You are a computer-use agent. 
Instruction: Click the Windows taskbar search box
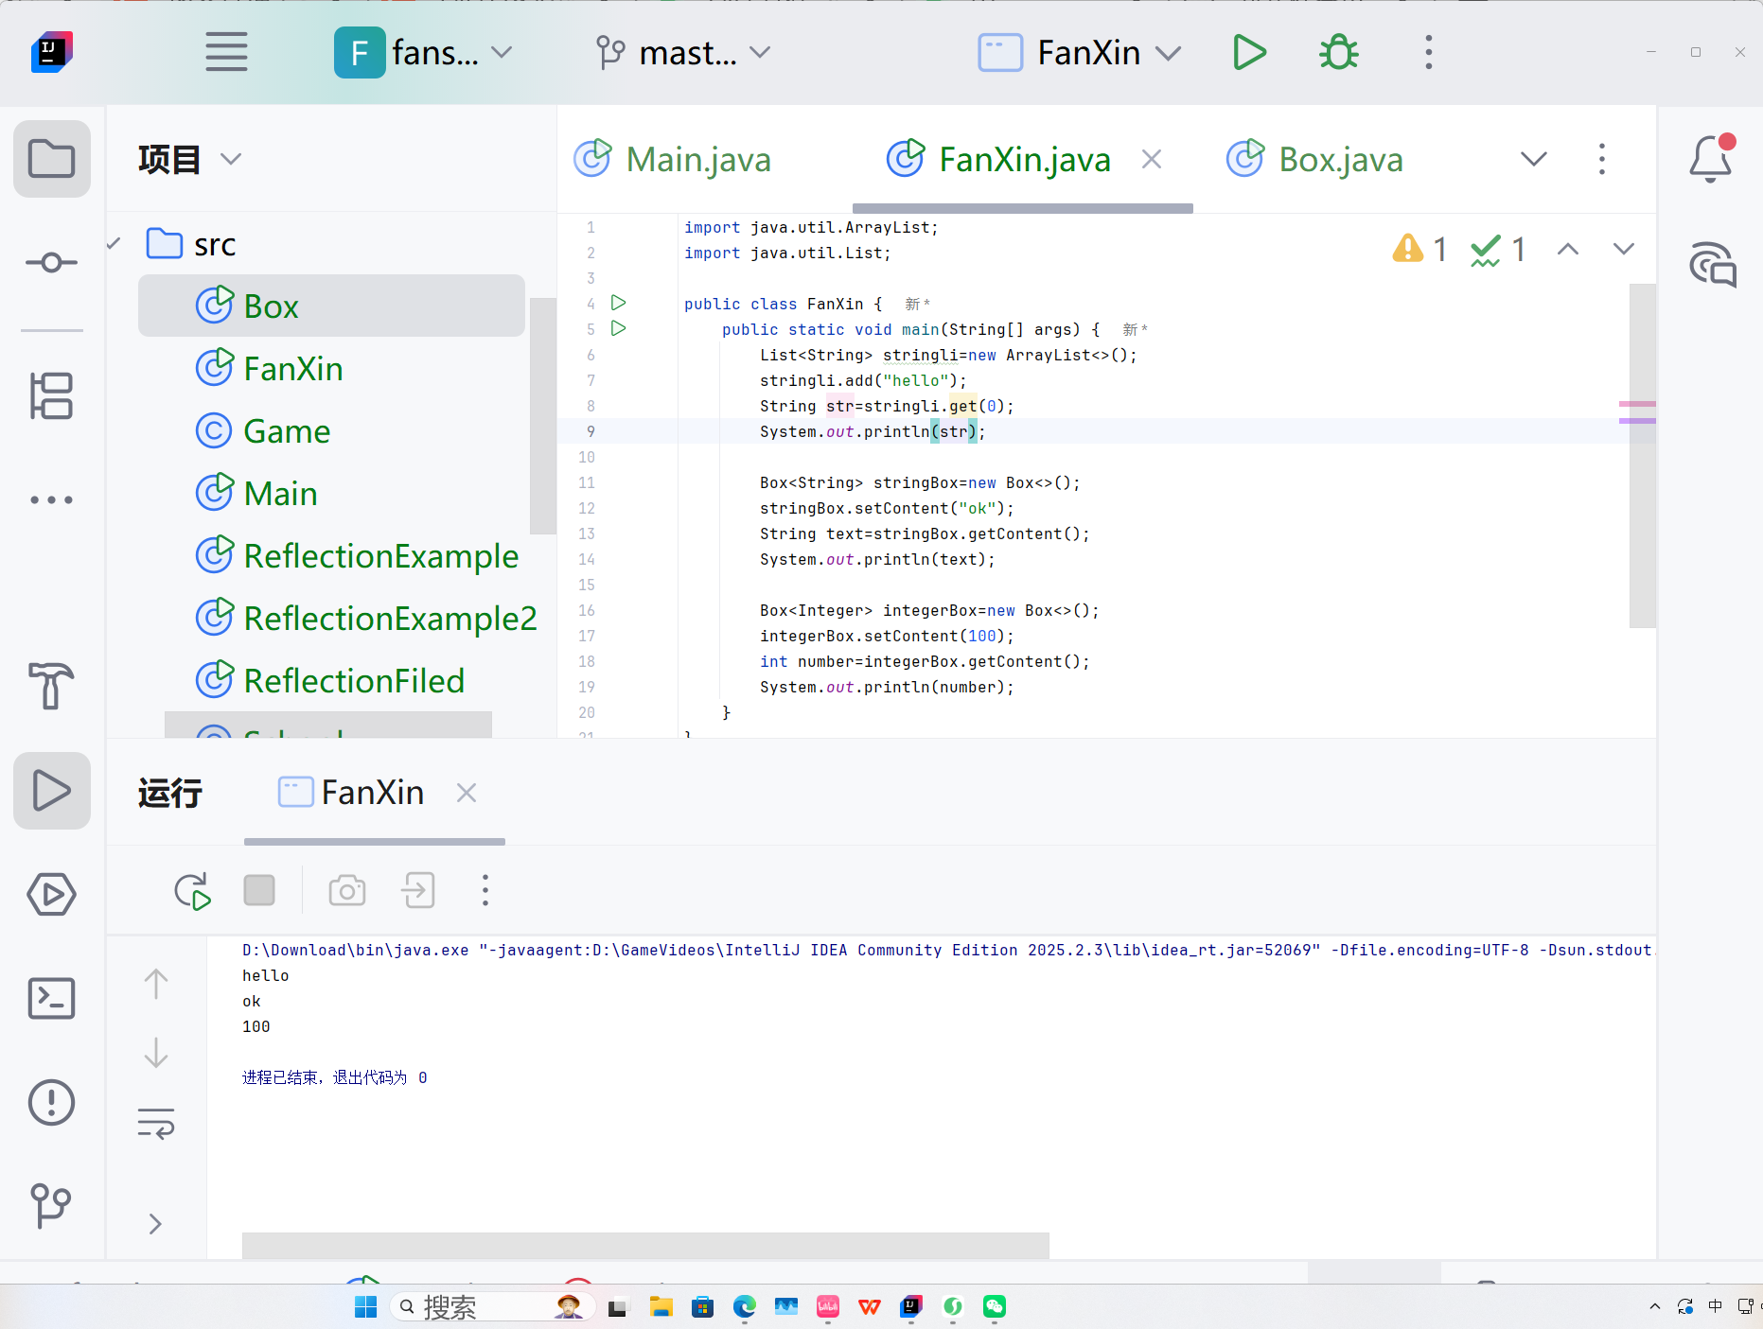pyautogui.click(x=492, y=1307)
